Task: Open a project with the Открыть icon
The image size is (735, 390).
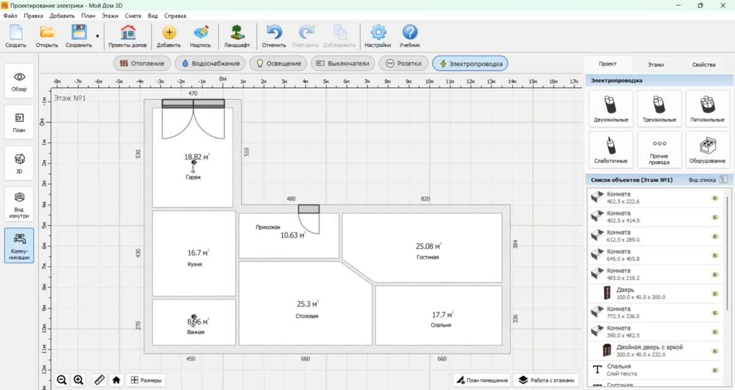Action: (47, 37)
